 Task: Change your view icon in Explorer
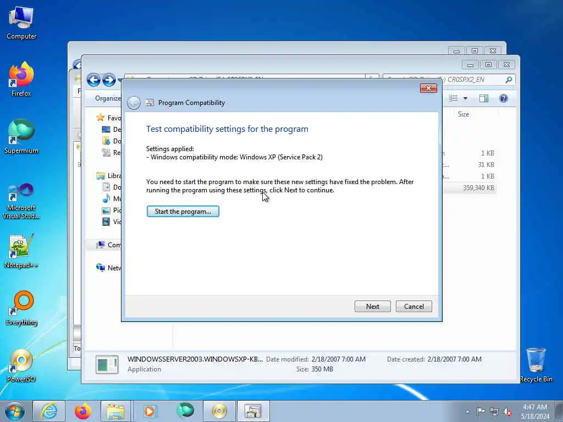(x=454, y=98)
